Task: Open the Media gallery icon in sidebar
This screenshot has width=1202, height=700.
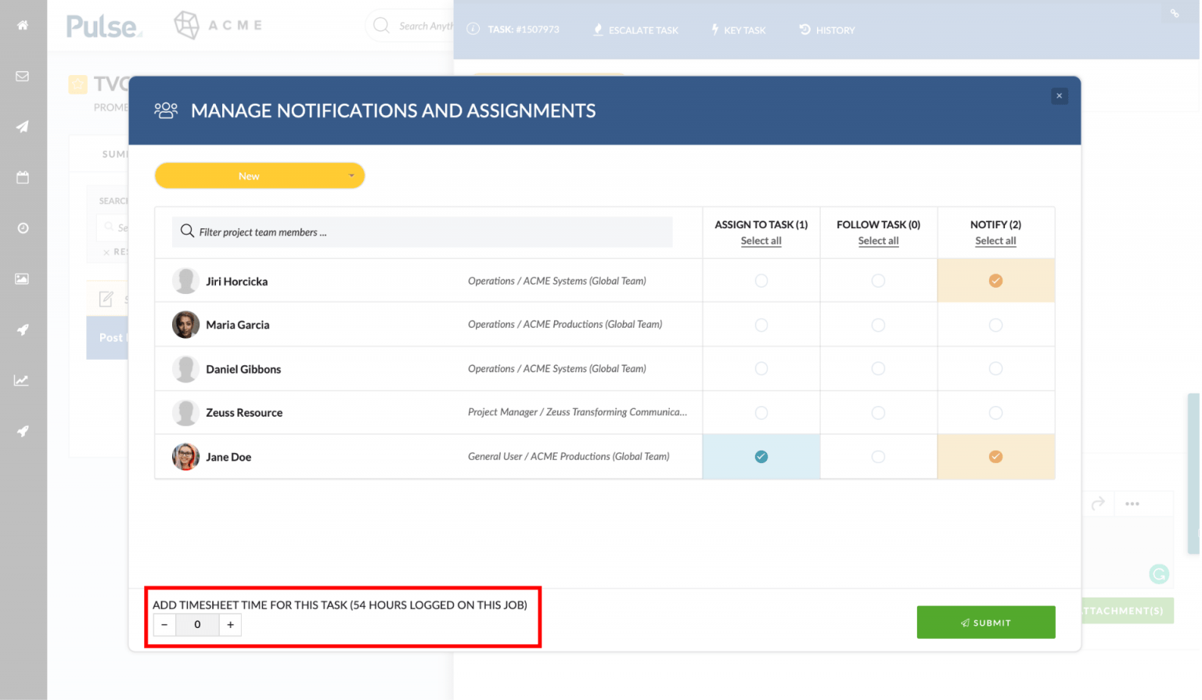Action: click(x=23, y=278)
